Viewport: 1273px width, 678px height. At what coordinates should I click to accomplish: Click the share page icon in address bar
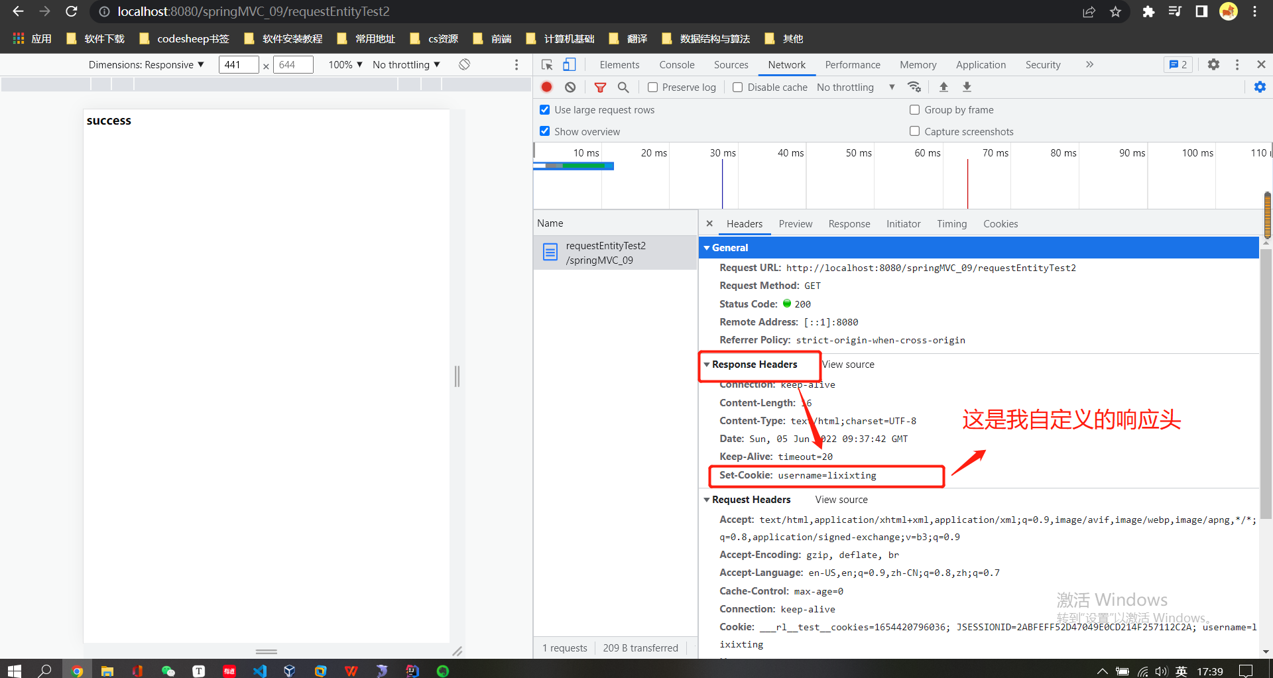1089,12
